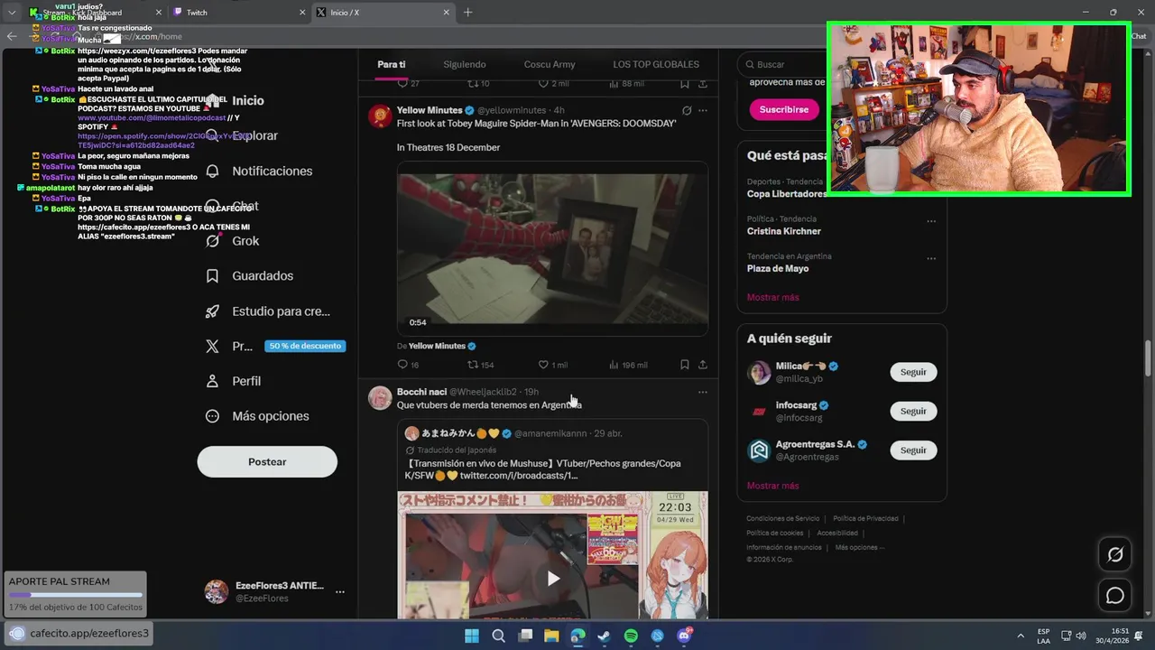Open Grok from the sidebar
Viewport: 1155px width, 650px height.
point(233,241)
